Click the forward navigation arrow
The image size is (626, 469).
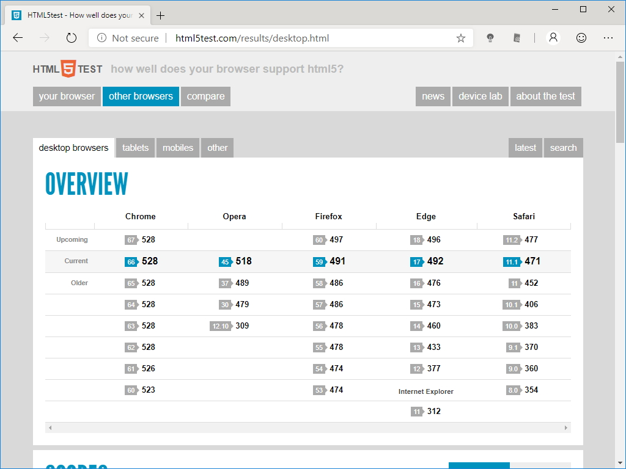pos(44,38)
